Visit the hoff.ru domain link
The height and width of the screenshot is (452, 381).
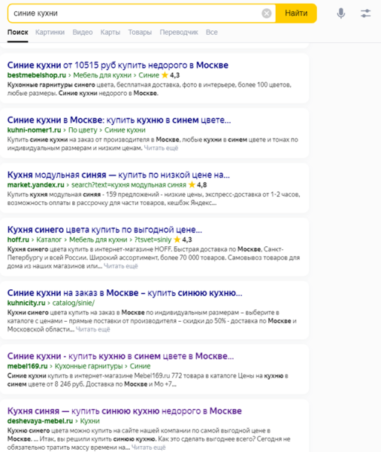(x=18, y=240)
